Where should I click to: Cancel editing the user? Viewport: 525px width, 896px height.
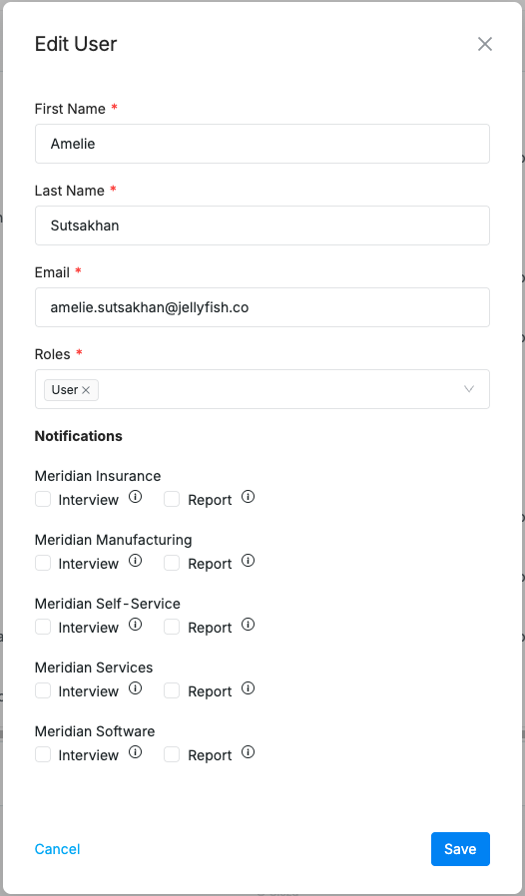click(57, 849)
